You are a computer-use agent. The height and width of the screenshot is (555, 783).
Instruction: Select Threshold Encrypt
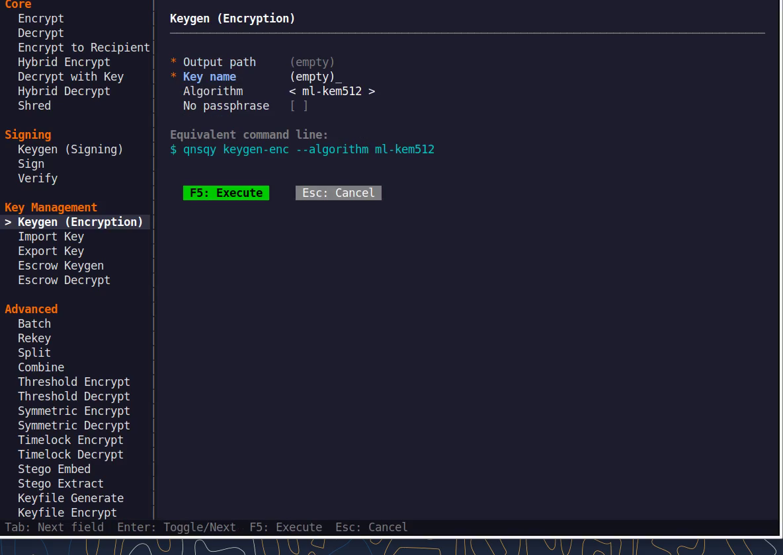(74, 381)
